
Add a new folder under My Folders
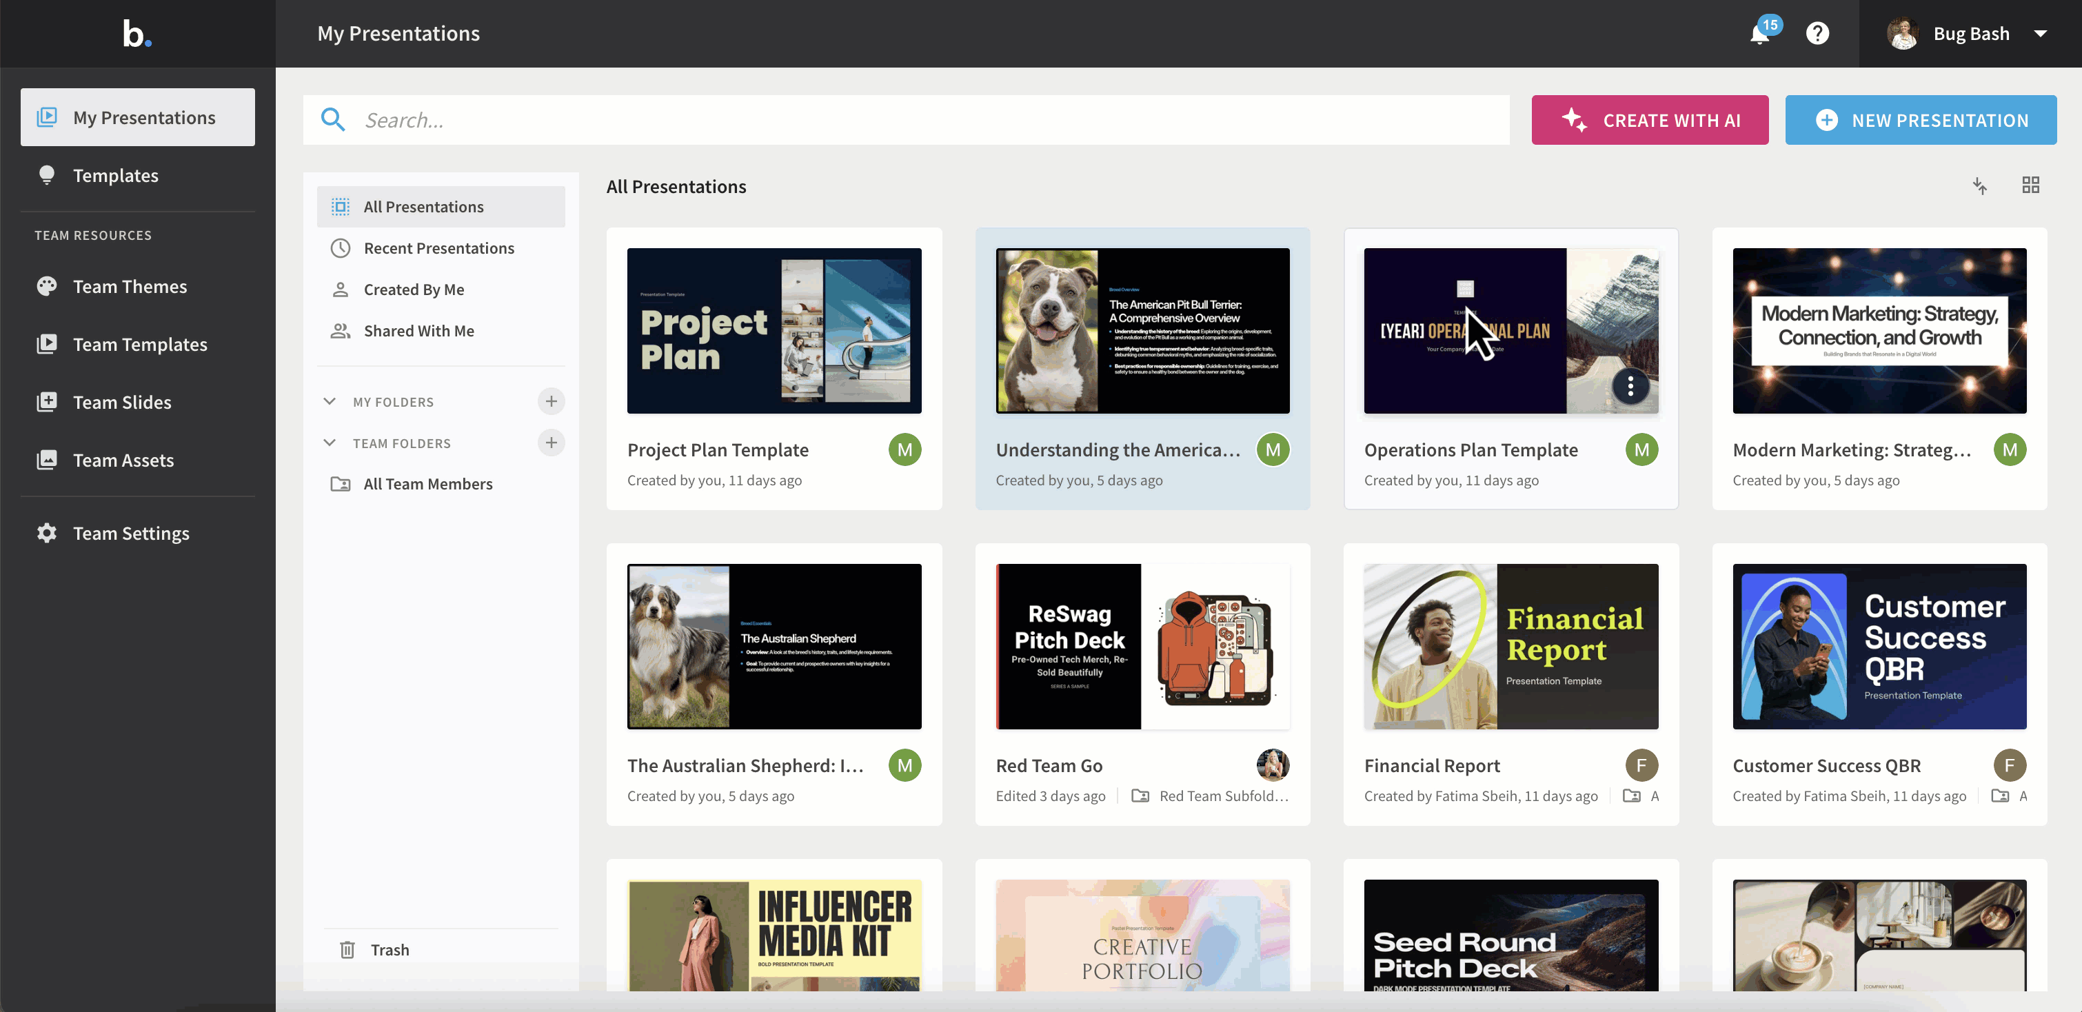point(552,401)
